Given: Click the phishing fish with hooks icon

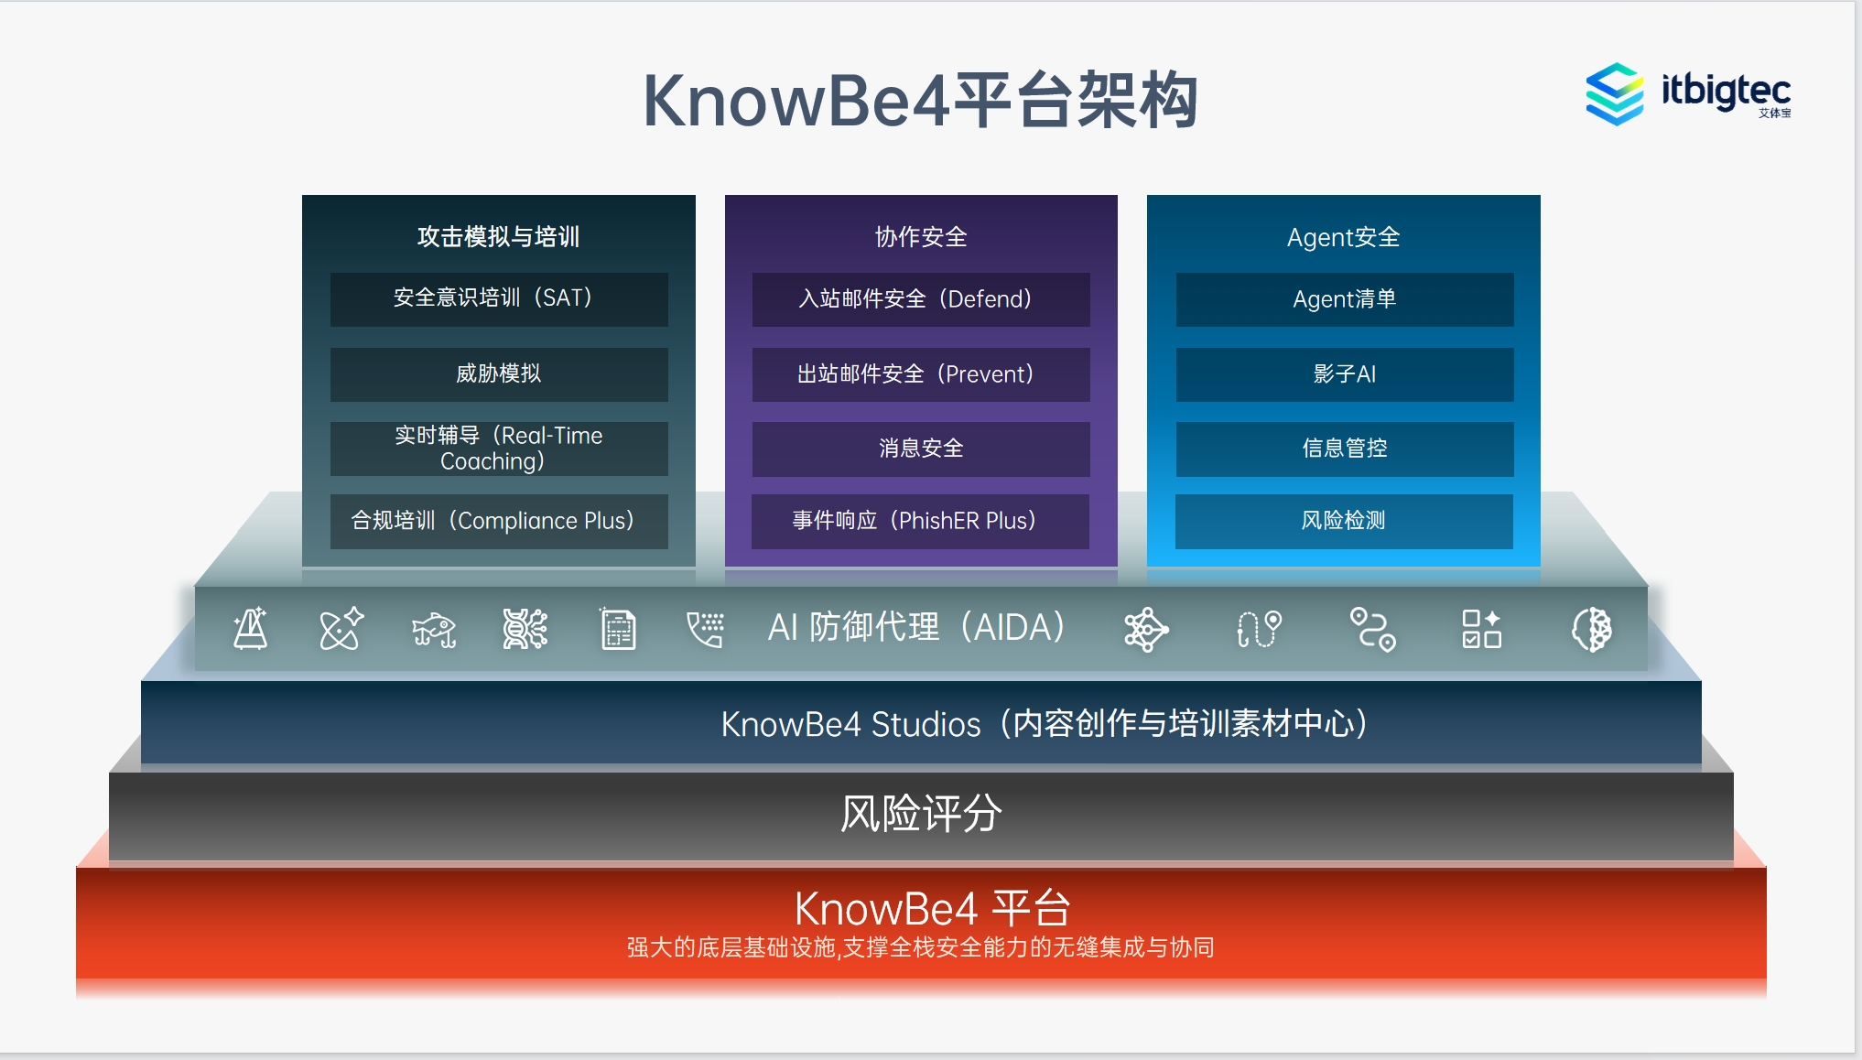Looking at the screenshot, I should click(434, 630).
